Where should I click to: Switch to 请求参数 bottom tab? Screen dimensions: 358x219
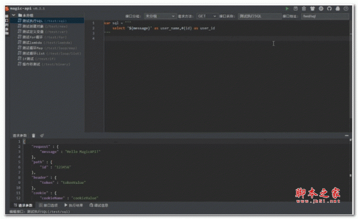tap(23, 205)
